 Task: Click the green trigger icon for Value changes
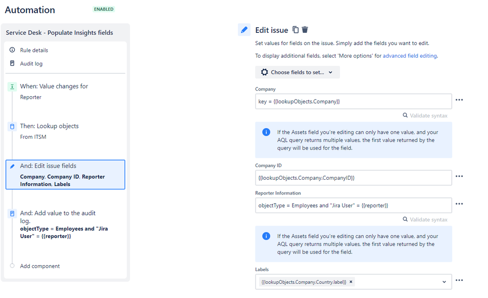click(12, 86)
